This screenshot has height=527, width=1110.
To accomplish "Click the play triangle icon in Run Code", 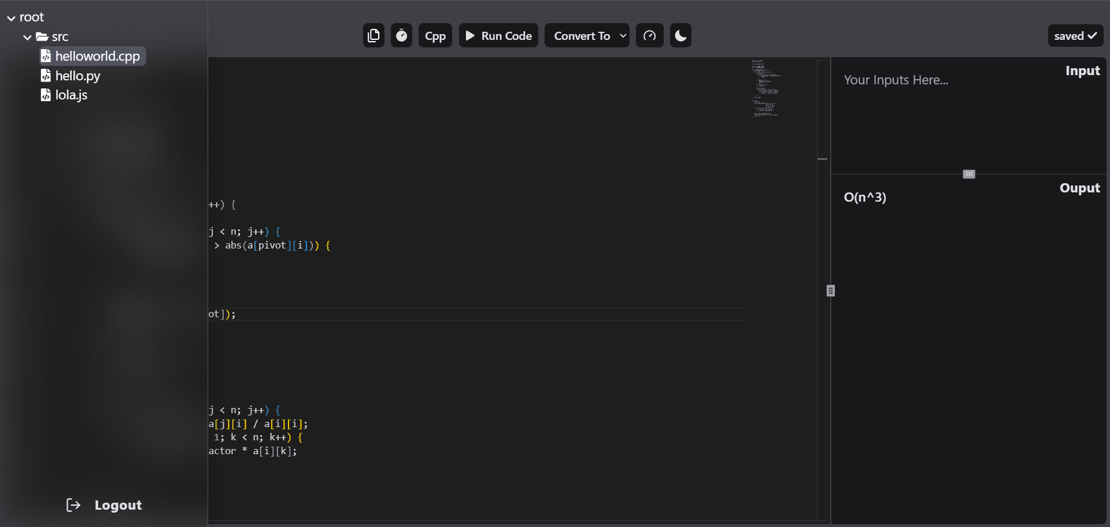I will tap(471, 36).
